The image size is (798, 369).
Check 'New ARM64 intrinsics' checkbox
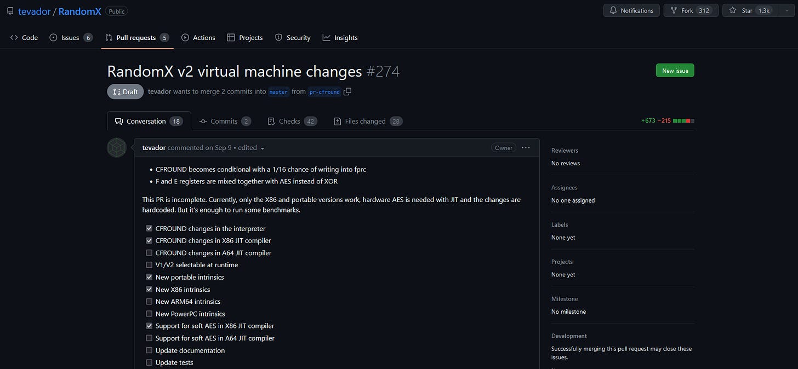click(x=149, y=302)
